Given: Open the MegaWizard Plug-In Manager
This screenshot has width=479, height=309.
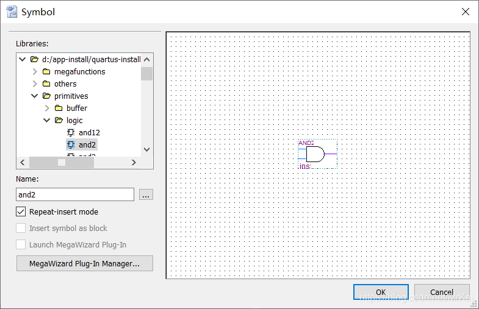Looking at the screenshot, I should (85, 263).
